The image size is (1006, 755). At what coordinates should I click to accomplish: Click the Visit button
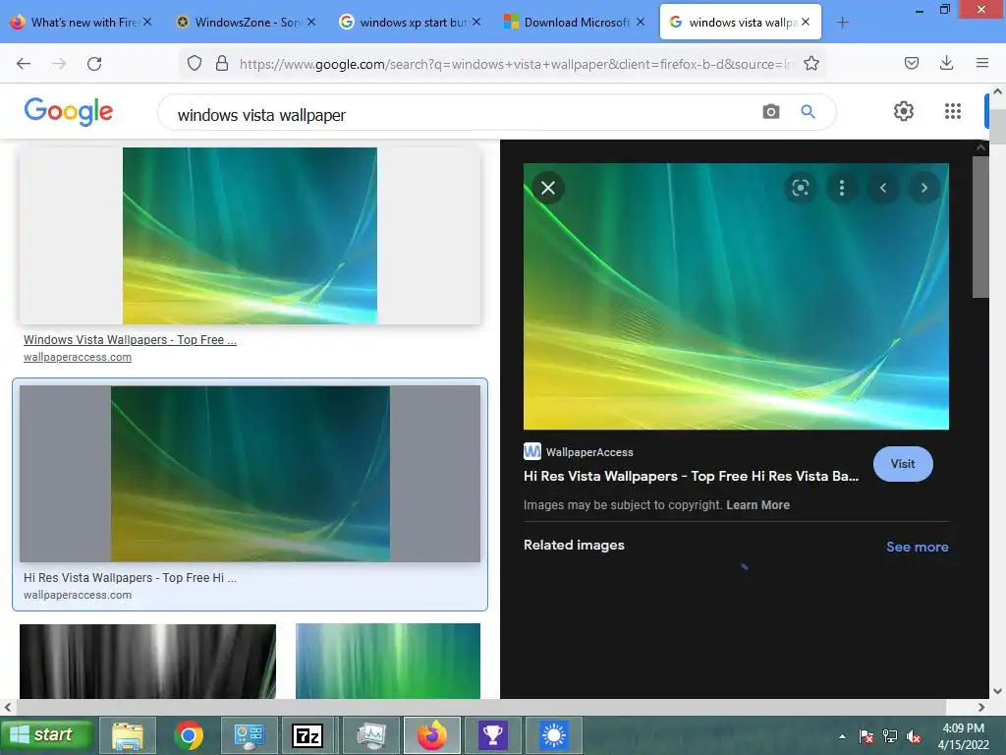[903, 464]
